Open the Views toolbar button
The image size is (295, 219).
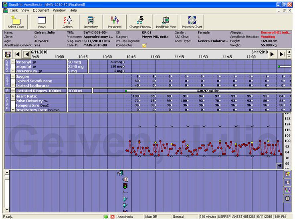[x=42, y=22]
